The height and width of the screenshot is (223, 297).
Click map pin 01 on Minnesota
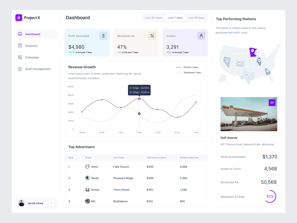(252, 51)
